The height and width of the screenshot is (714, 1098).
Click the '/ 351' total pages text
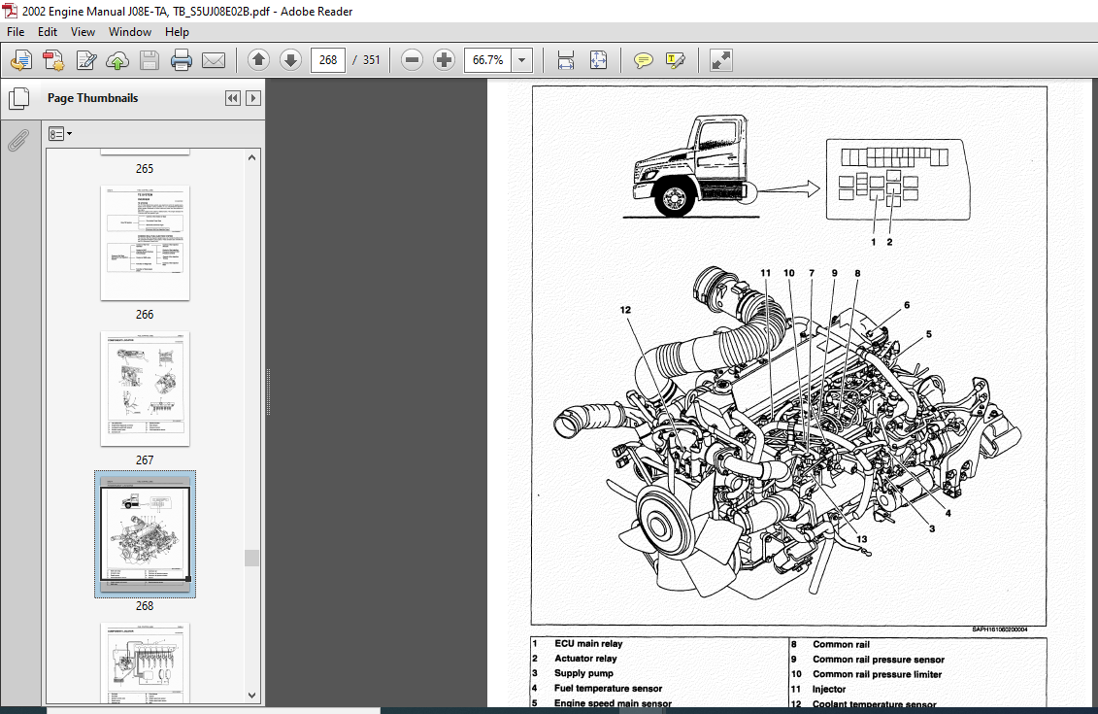(366, 60)
